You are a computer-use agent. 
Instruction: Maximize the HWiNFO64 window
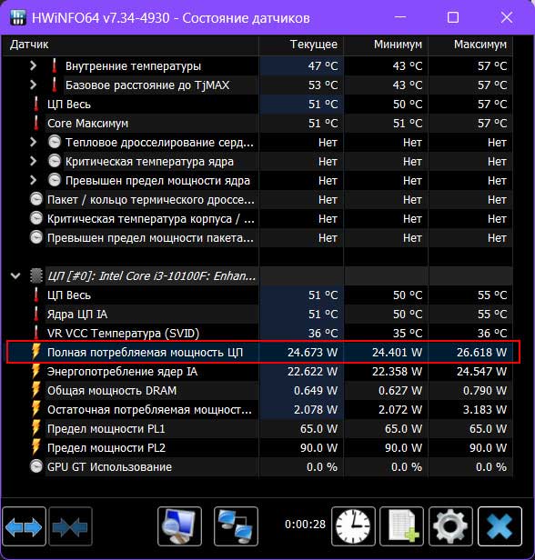(x=453, y=17)
